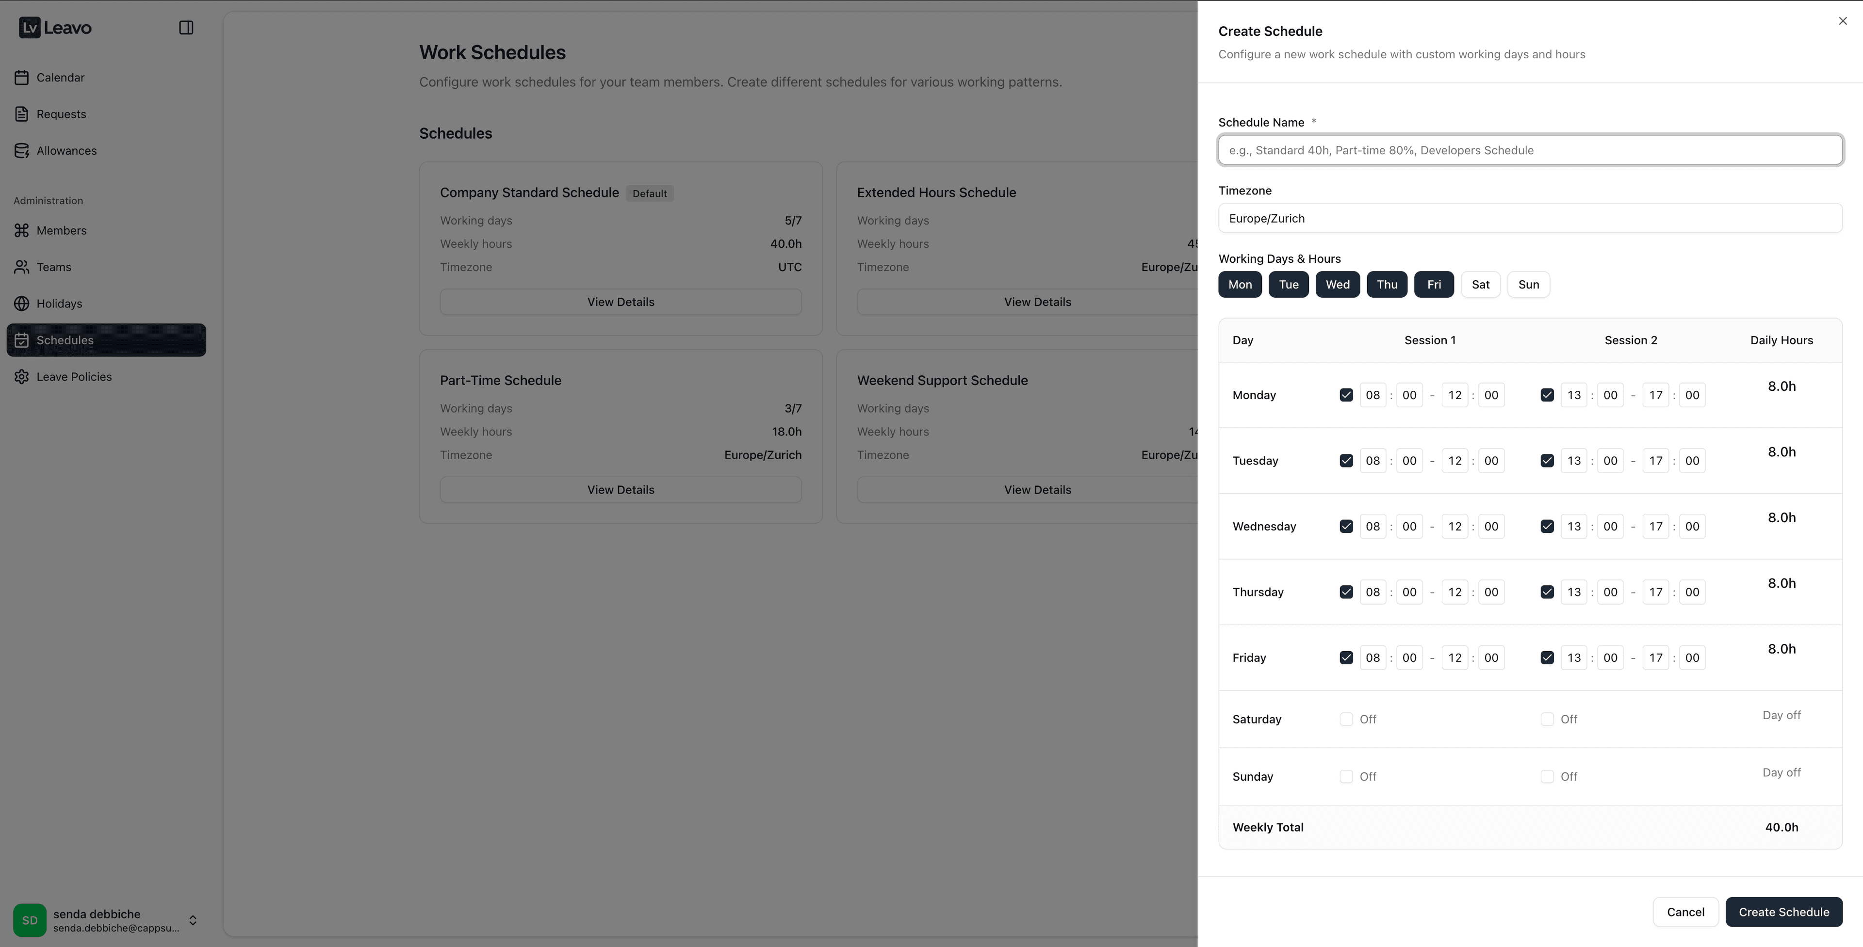
Task: Enable Sat as a working day
Action: tap(1480, 284)
